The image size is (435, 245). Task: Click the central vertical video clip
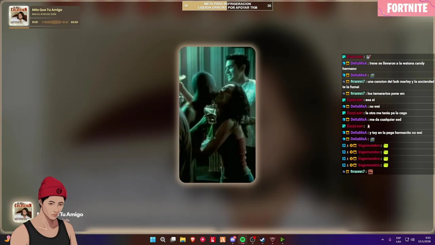click(217, 115)
